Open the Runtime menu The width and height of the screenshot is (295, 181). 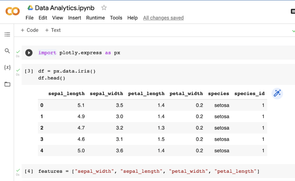(95, 18)
